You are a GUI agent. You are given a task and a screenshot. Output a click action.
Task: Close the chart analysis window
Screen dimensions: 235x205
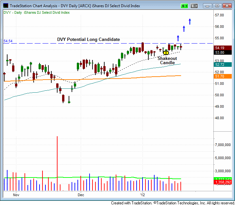pos(227,6)
